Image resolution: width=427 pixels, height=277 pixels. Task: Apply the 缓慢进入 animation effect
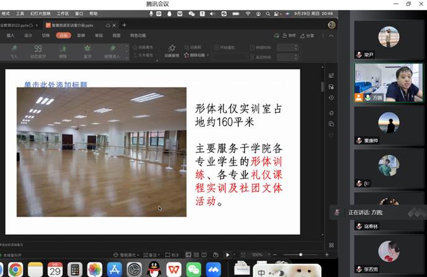112,51
